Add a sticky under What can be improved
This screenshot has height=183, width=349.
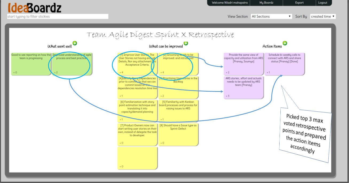pos(186,44)
